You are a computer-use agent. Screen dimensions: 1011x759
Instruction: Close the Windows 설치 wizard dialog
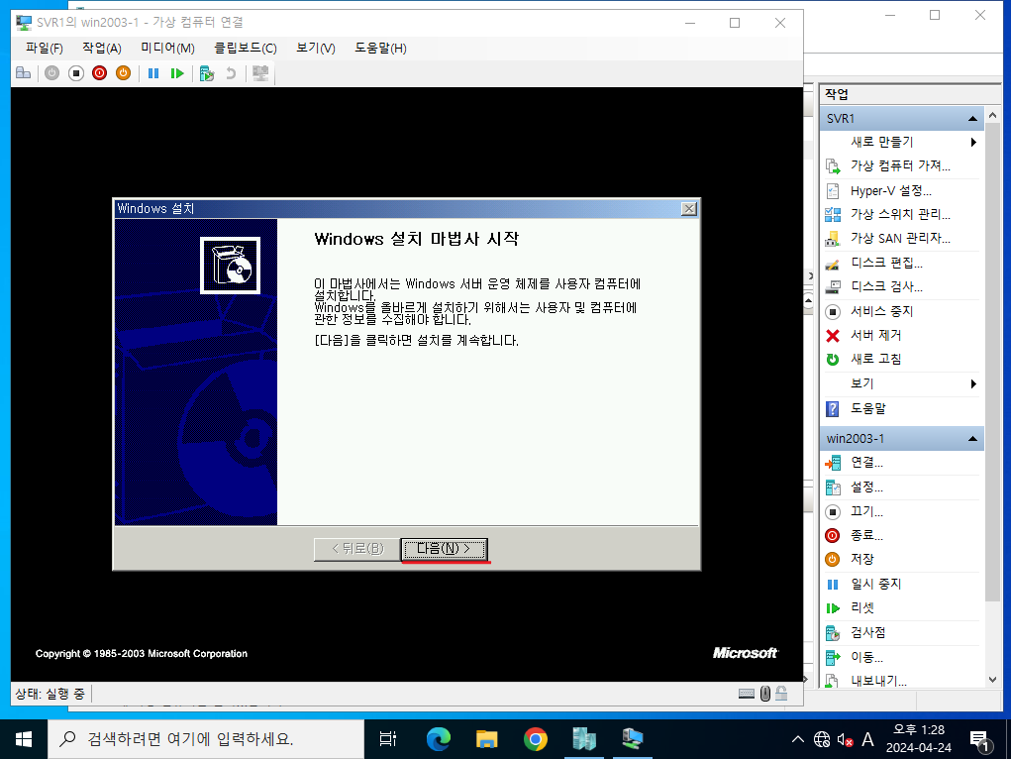tap(689, 208)
